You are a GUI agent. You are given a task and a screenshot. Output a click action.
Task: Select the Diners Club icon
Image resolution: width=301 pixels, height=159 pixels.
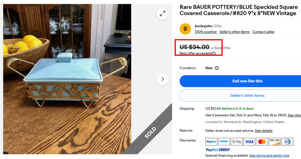287,142
